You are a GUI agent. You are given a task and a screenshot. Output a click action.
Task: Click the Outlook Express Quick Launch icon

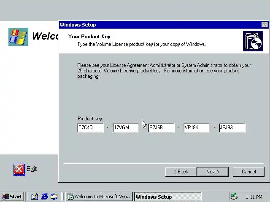(x=54, y=197)
